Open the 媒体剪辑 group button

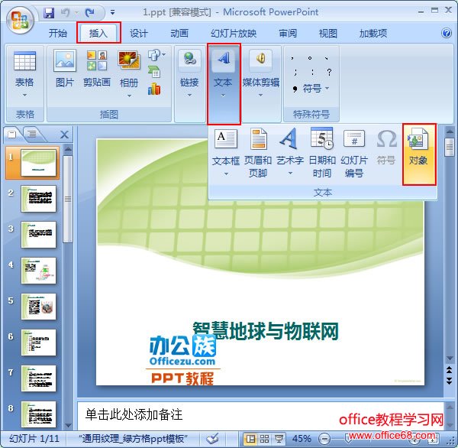coord(261,73)
